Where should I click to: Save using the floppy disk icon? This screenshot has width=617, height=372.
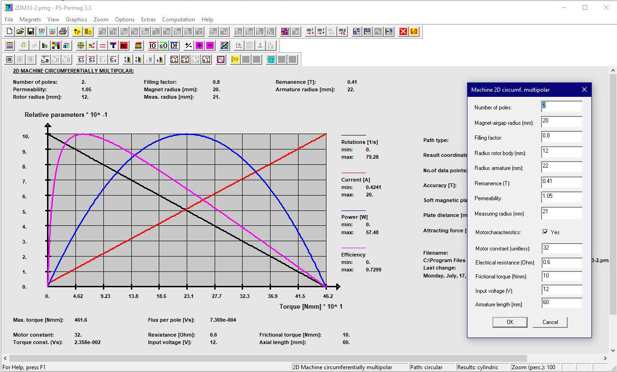point(31,32)
